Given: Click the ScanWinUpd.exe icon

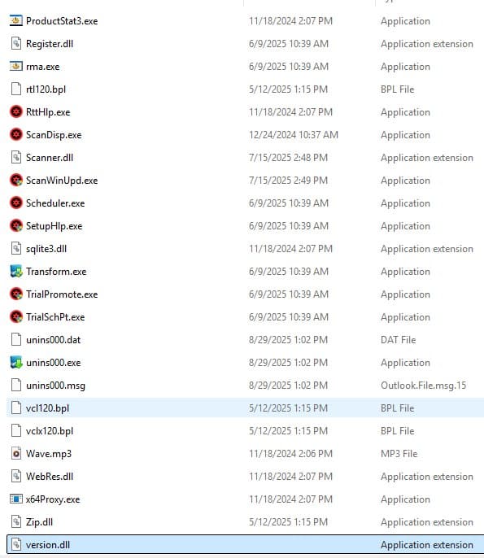Looking at the screenshot, I should (16, 181).
